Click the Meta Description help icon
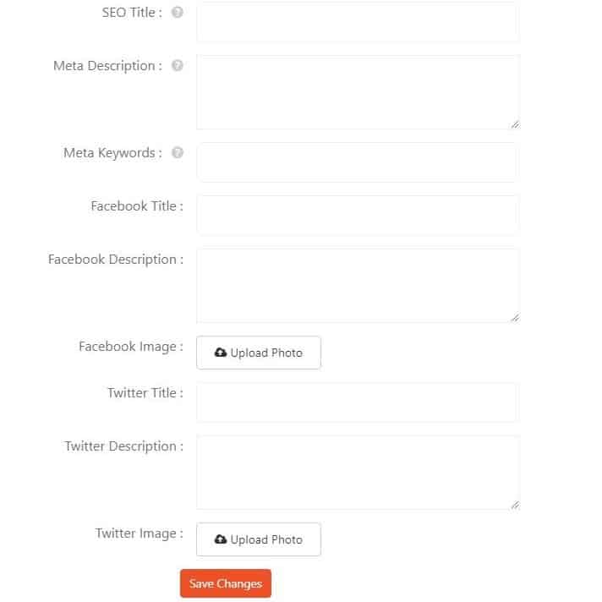The width and height of the screenshot is (602, 602). [177, 66]
